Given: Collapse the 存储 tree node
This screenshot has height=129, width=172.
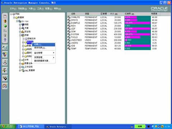Looking at the screenshot, I should 20,35.
